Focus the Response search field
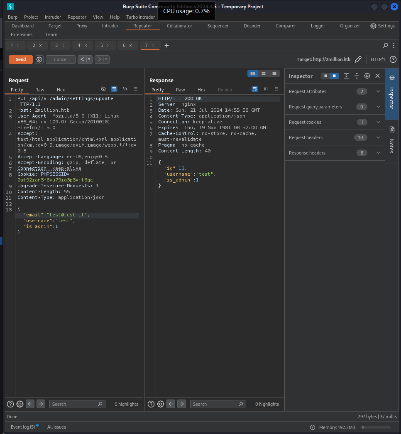This screenshot has width=401, height=434. point(218,404)
